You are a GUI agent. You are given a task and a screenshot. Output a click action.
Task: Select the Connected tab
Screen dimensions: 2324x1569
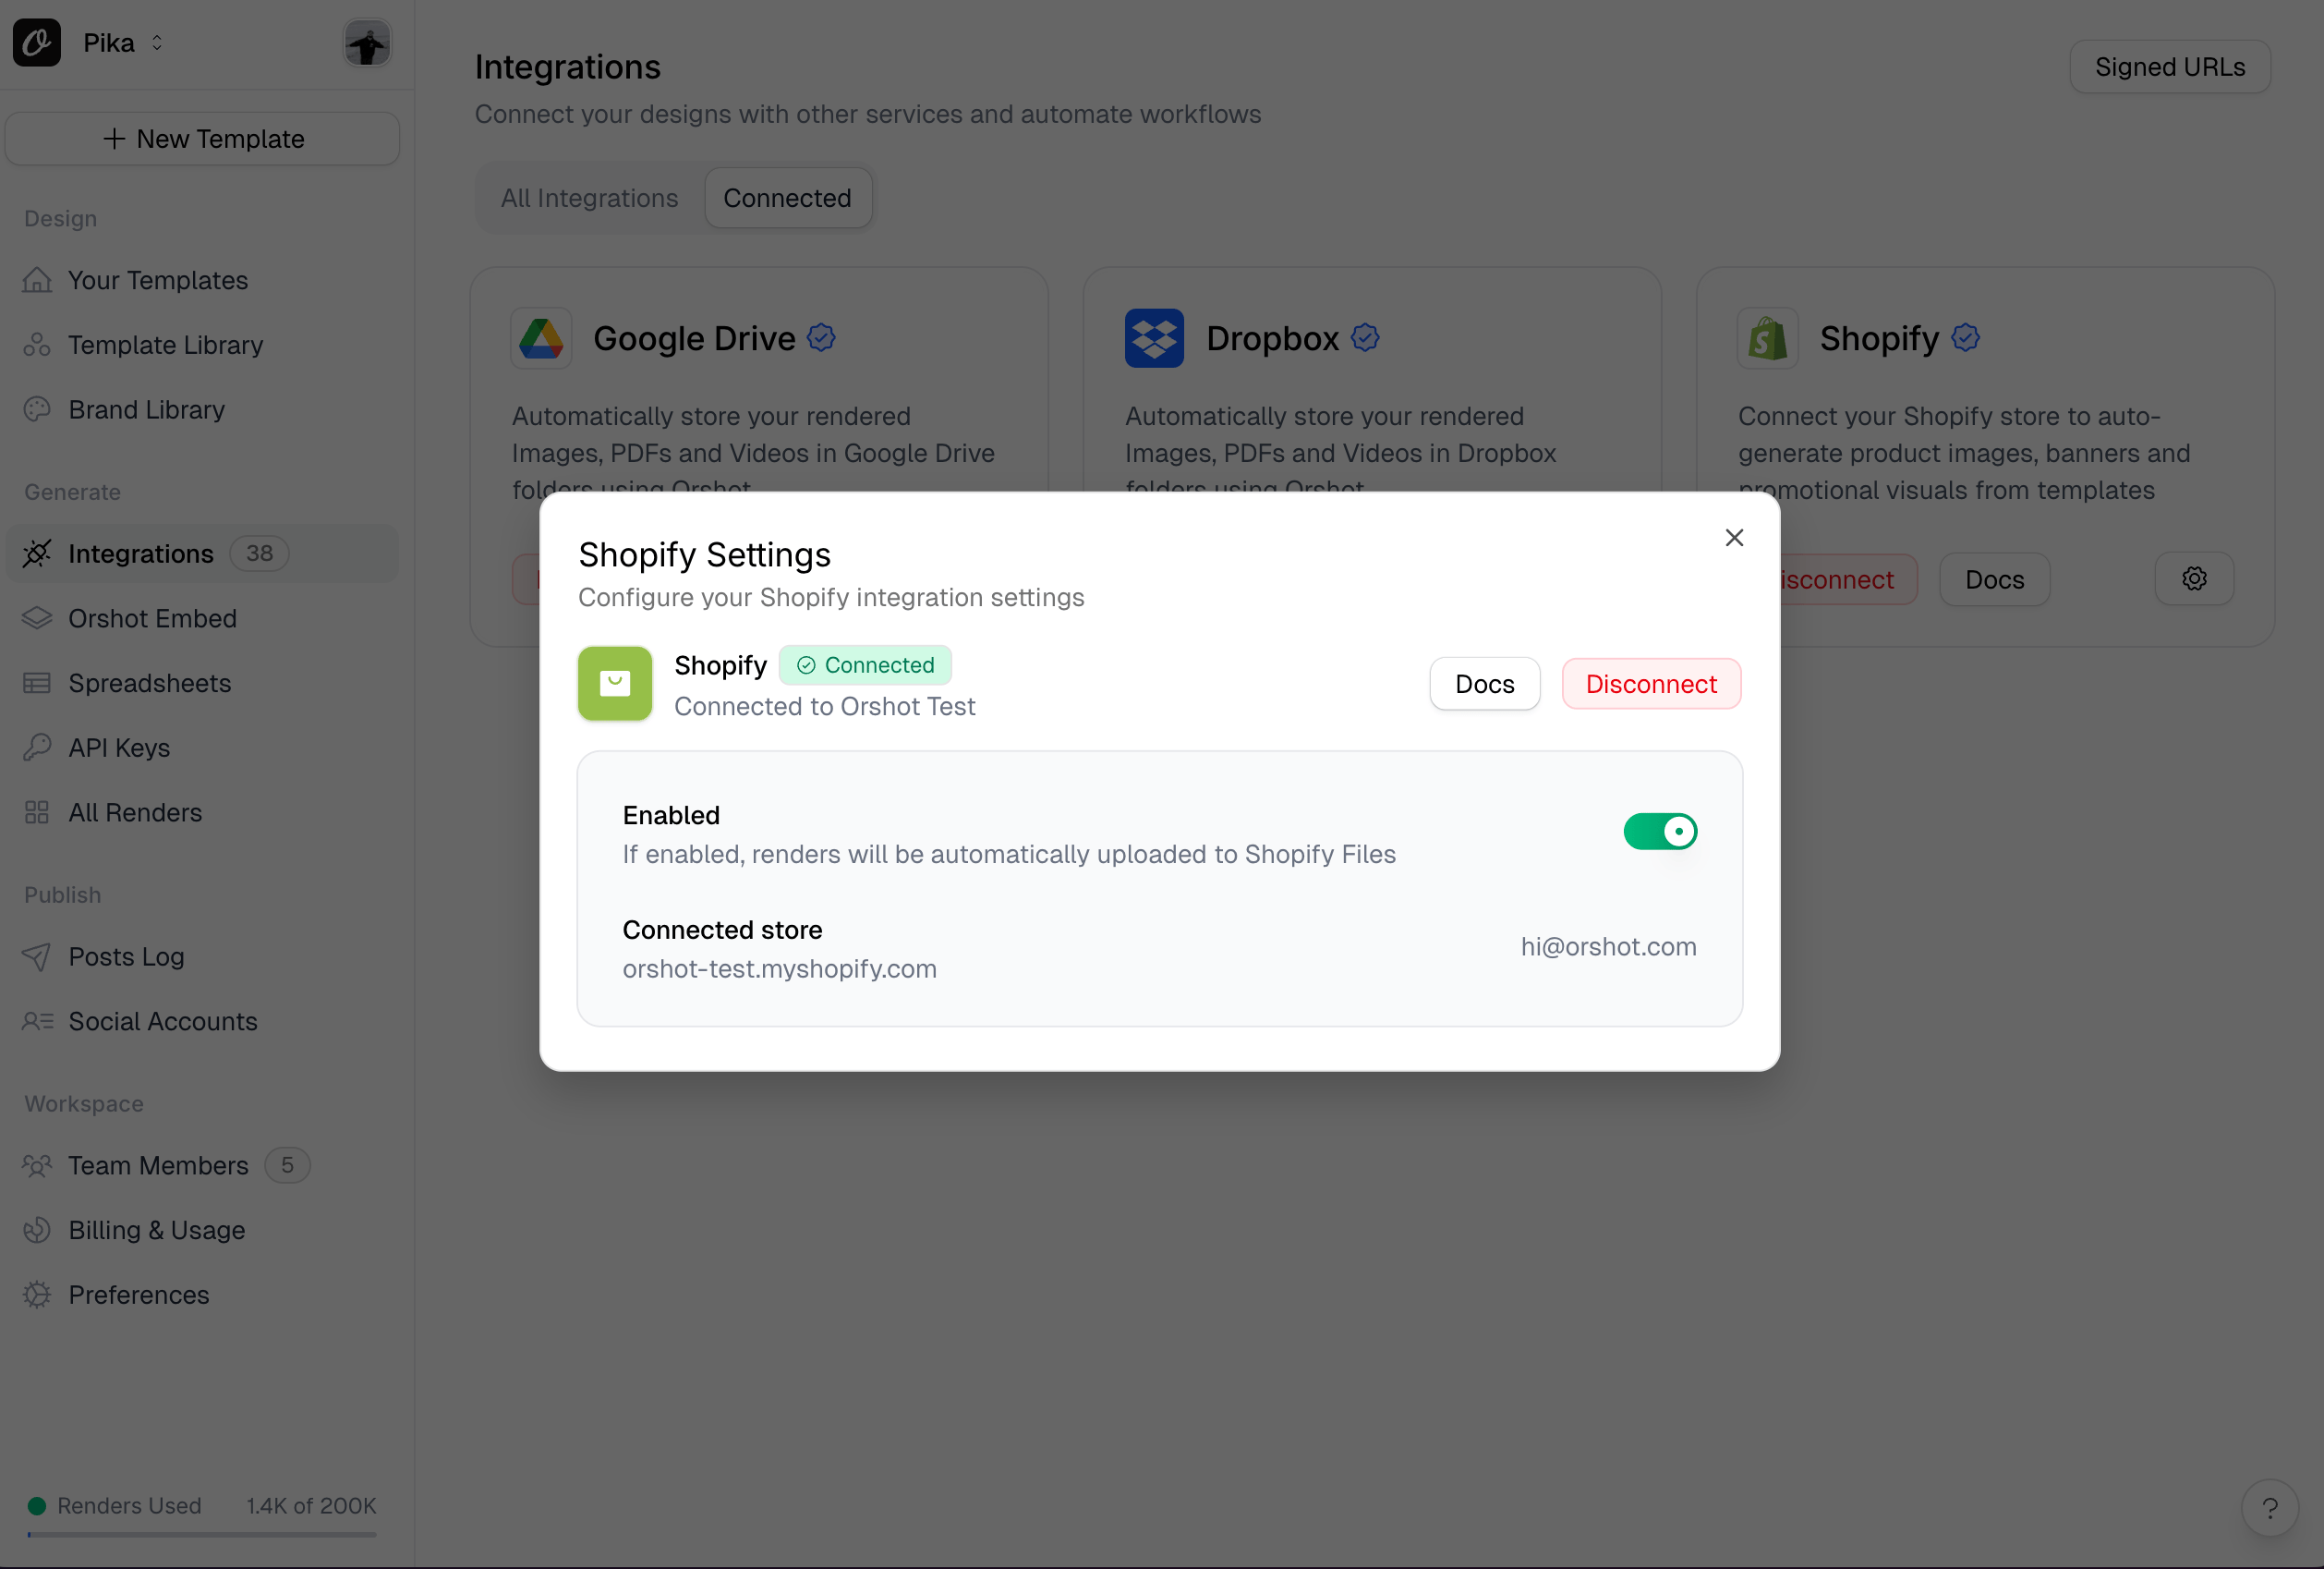(787, 198)
